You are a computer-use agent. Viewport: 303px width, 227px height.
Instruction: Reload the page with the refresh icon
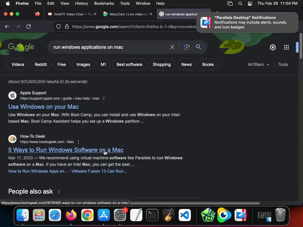[x=28, y=26]
